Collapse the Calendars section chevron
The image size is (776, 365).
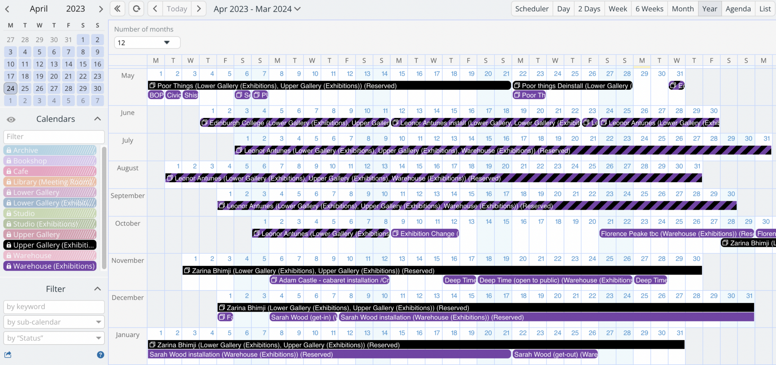click(x=97, y=119)
